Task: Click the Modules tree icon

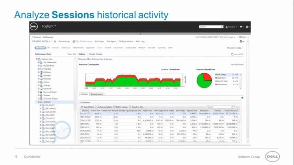Action: 41,85
